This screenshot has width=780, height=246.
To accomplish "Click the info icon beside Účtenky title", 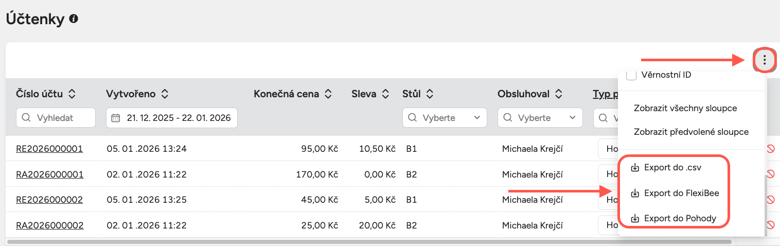I will (x=74, y=19).
